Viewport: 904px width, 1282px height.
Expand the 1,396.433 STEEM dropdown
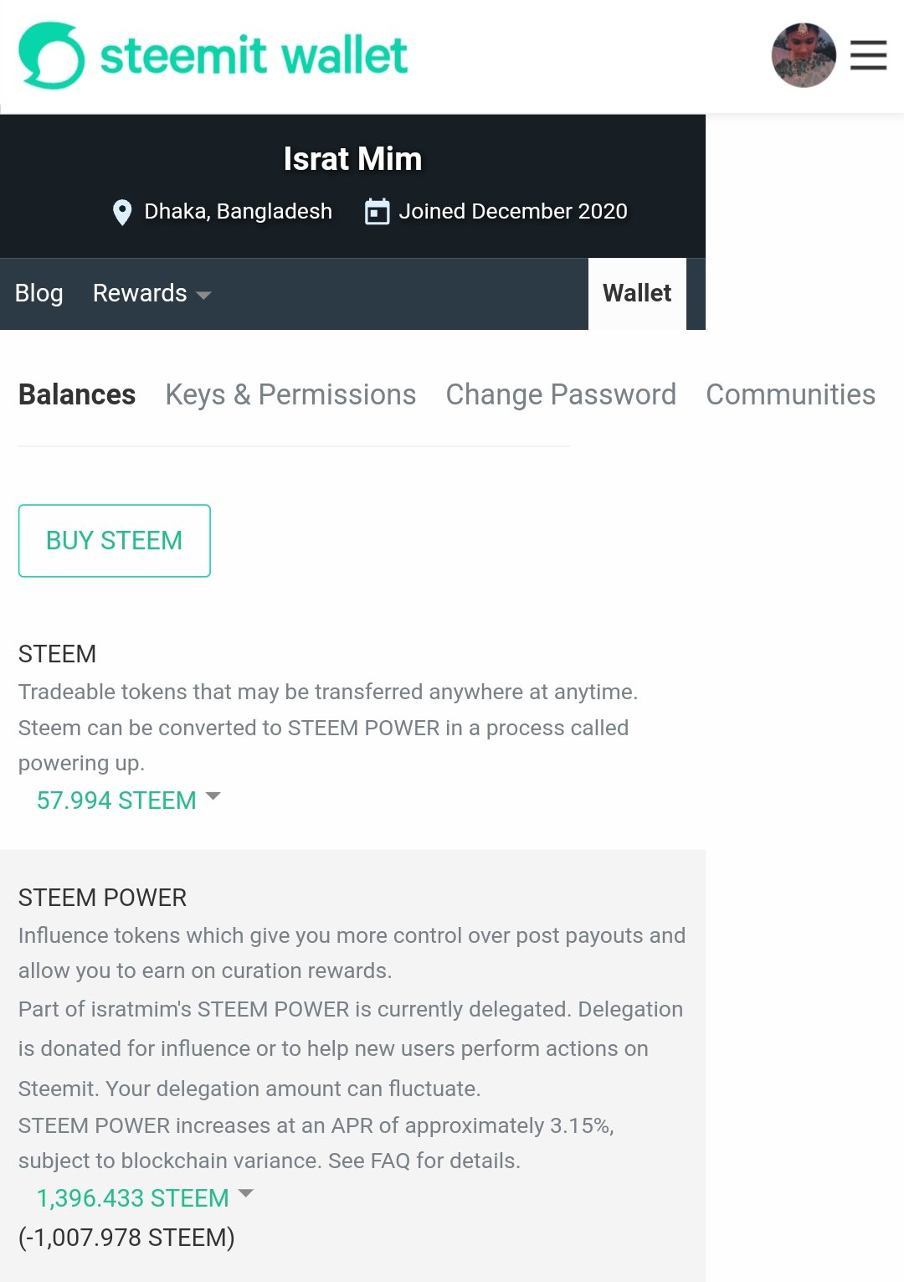[132, 1198]
